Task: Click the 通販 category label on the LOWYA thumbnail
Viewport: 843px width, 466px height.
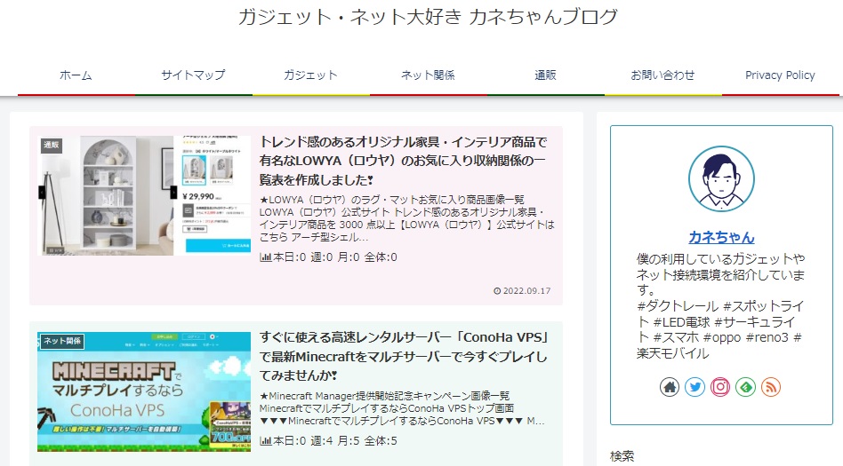Action: pyautogui.click(x=52, y=145)
